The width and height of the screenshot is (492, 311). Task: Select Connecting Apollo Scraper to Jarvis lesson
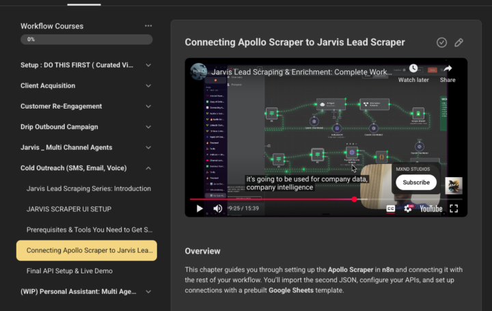(87, 250)
